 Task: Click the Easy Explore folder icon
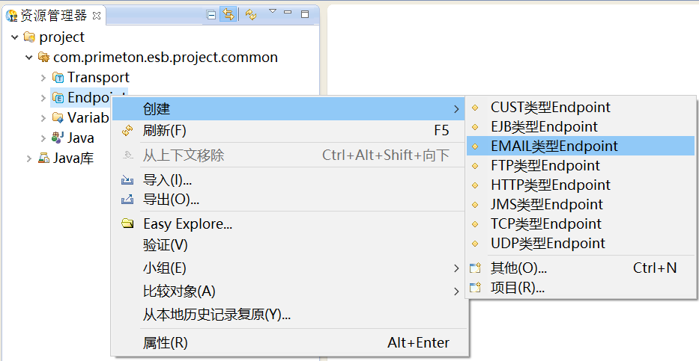[x=127, y=223]
